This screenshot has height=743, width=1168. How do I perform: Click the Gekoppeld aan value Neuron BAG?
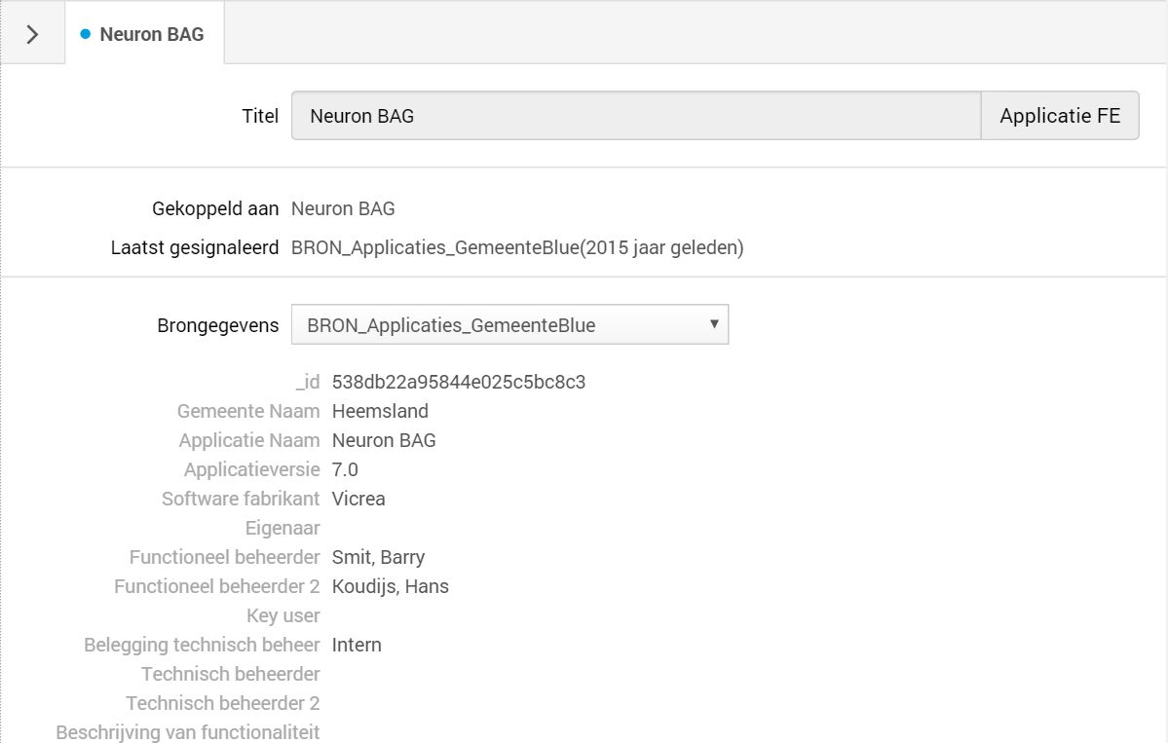click(x=343, y=208)
